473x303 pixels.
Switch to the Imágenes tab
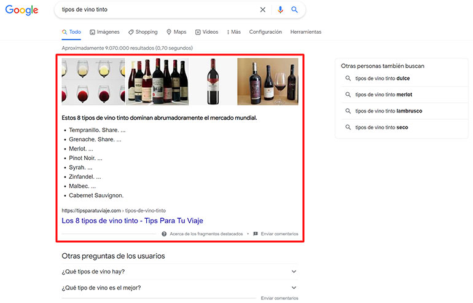click(104, 32)
